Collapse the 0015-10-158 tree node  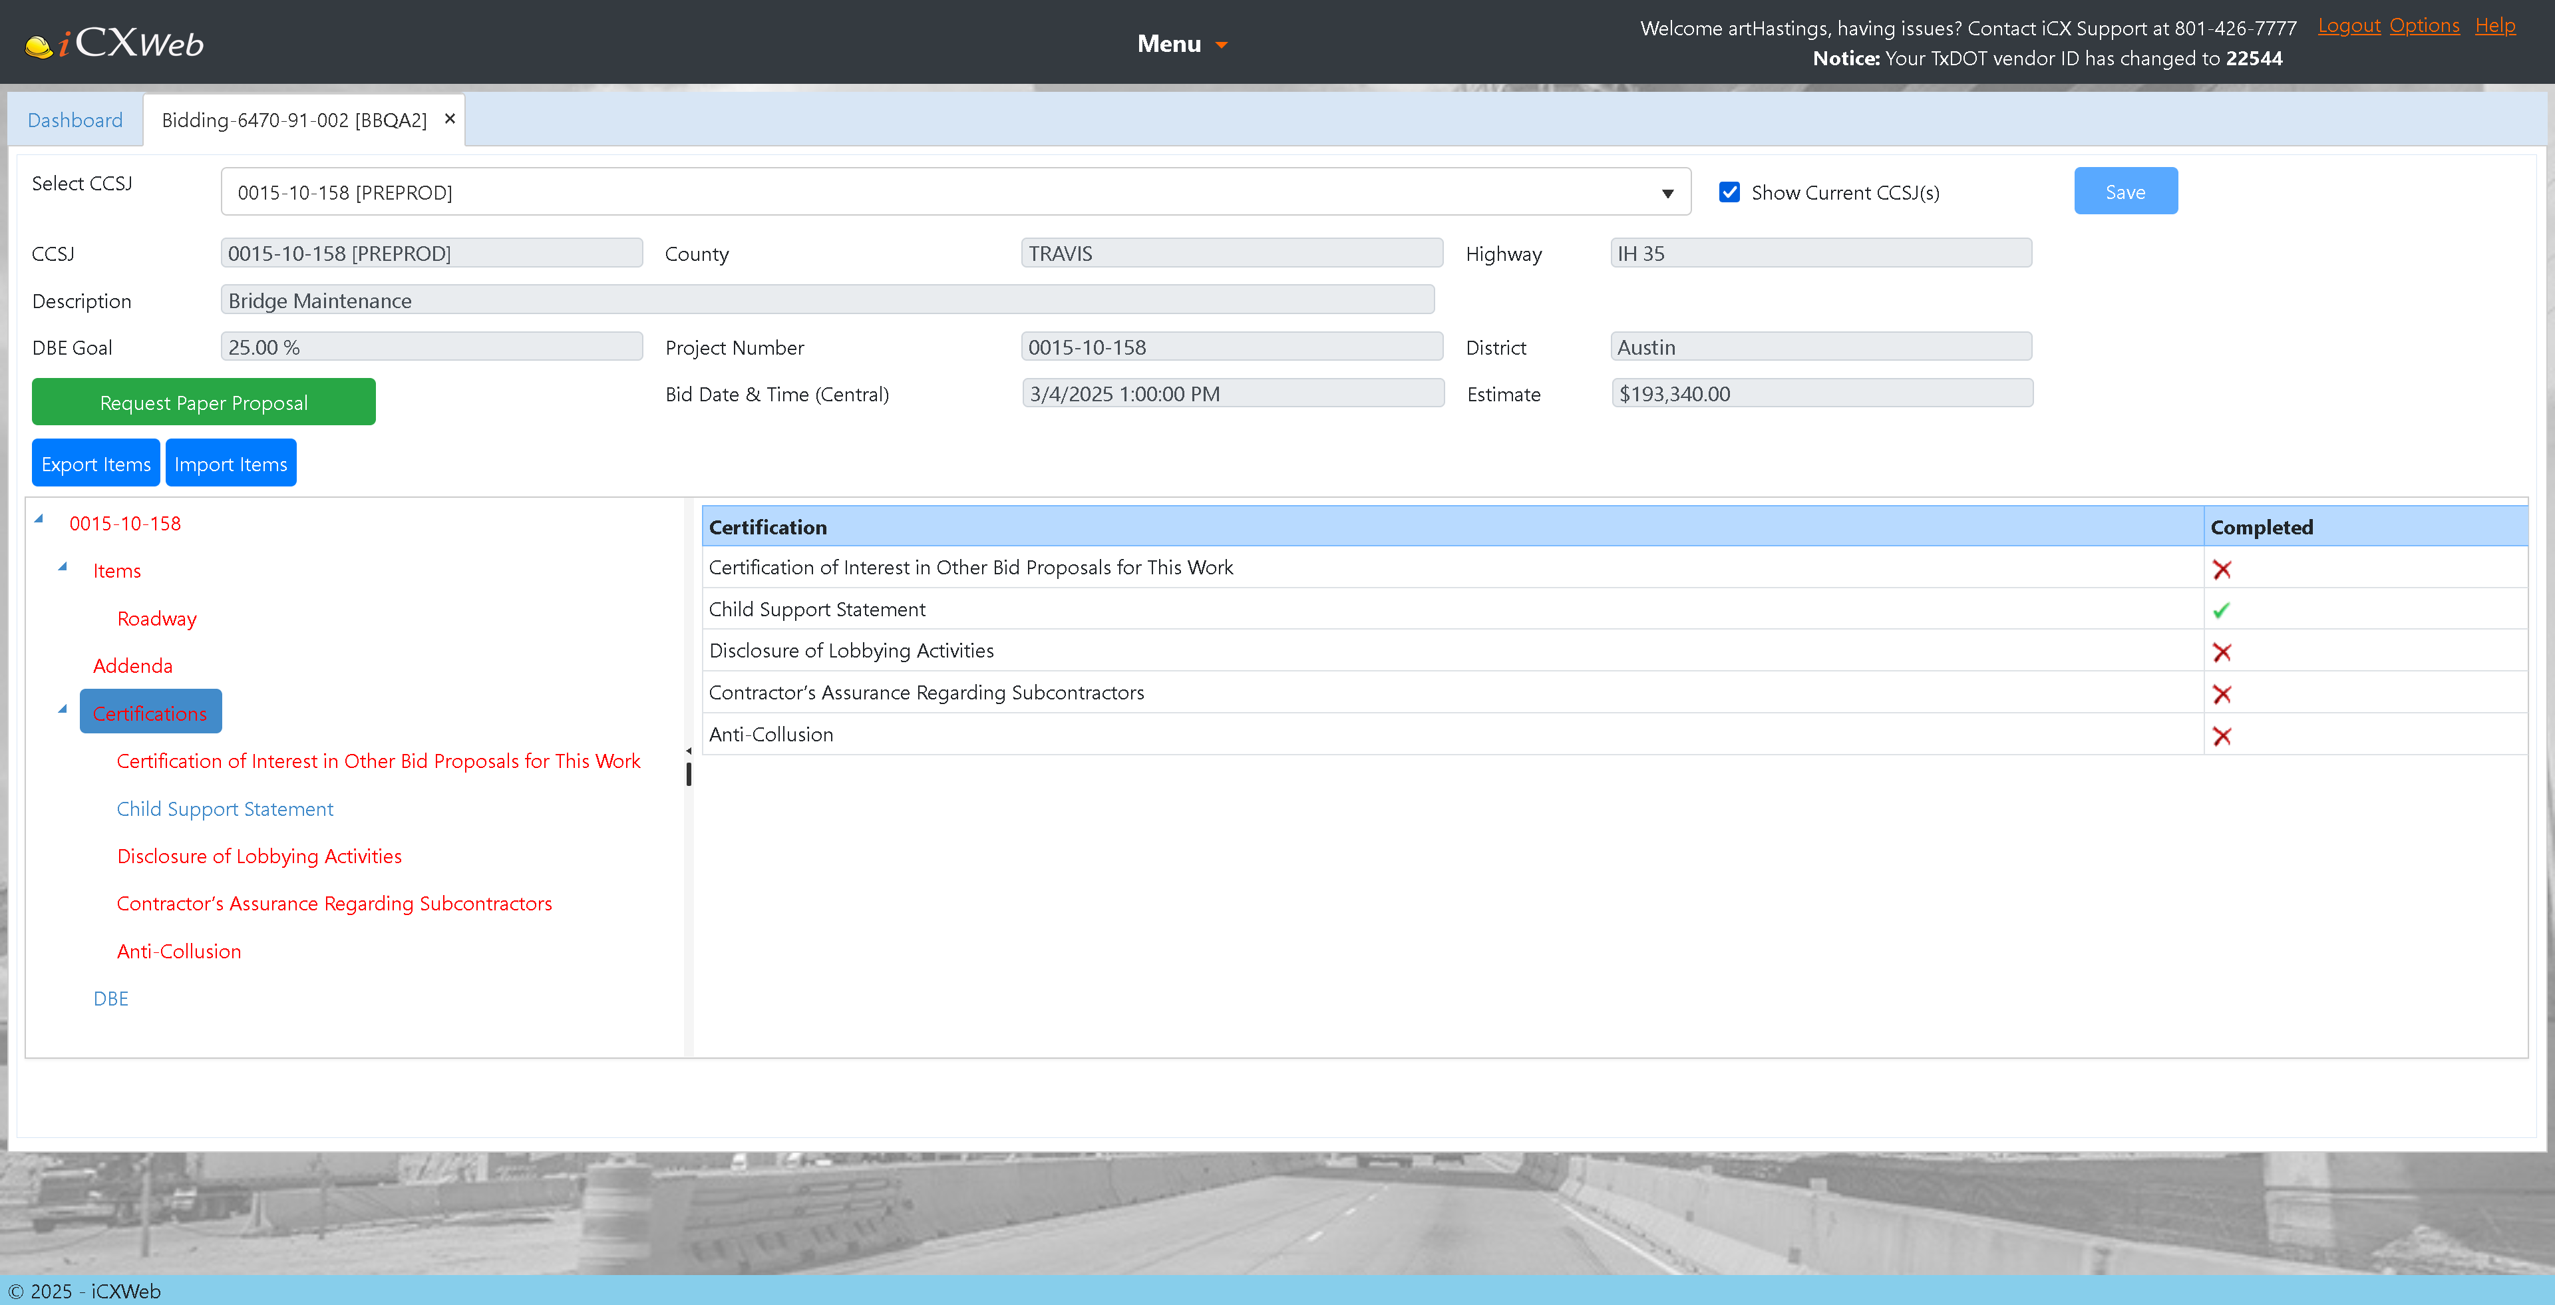pos(39,518)
